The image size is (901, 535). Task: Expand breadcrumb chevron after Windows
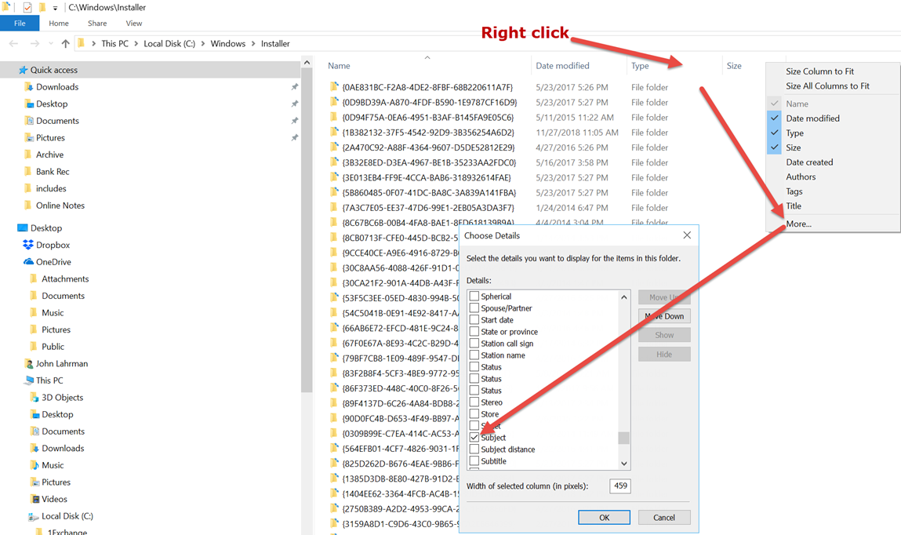coord(253,44)
